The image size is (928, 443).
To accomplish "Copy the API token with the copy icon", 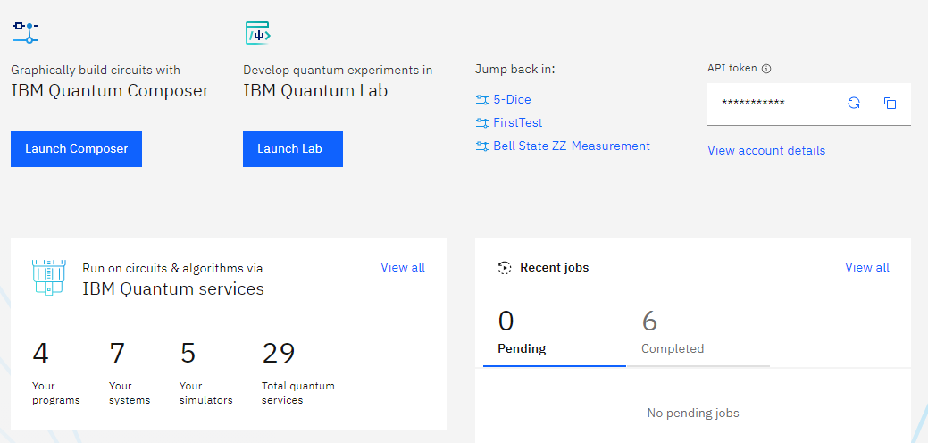I will pos(890,103).
